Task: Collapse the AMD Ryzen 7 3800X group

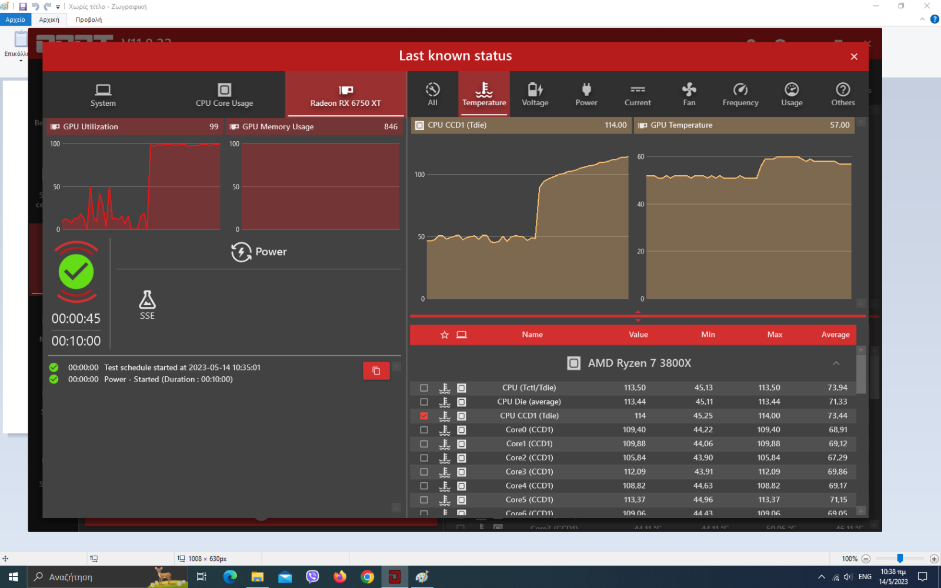Action: click(x=836, y=363)
